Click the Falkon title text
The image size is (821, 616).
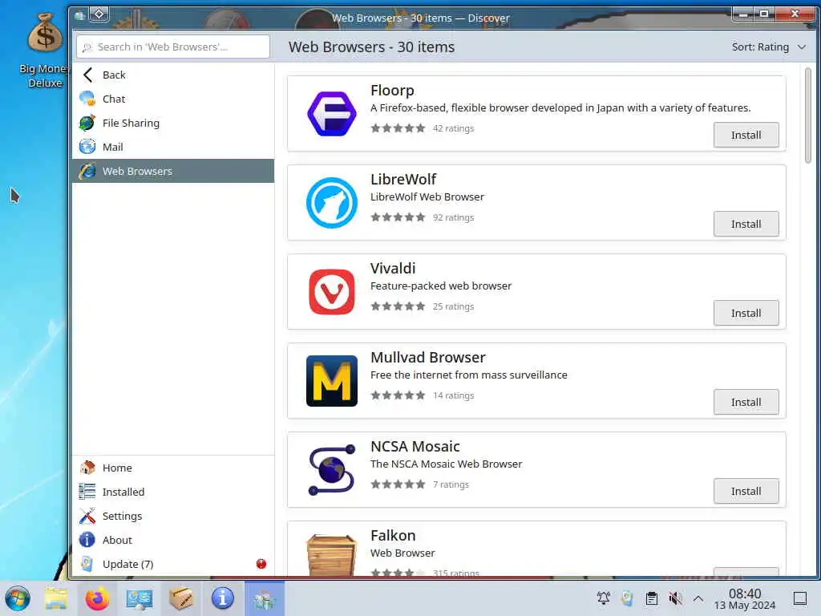pyautogui.click(x=393, y=536)
